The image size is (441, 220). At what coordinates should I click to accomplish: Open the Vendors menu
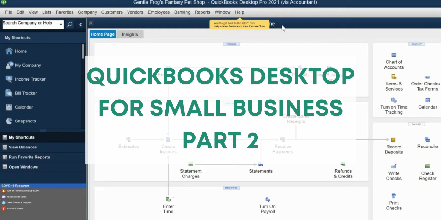point(135,12)
